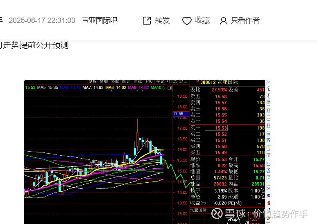The image size is (317, 224).
Task: Open the 宣亚国际吧 forum link
Action: tap(99, 20)
